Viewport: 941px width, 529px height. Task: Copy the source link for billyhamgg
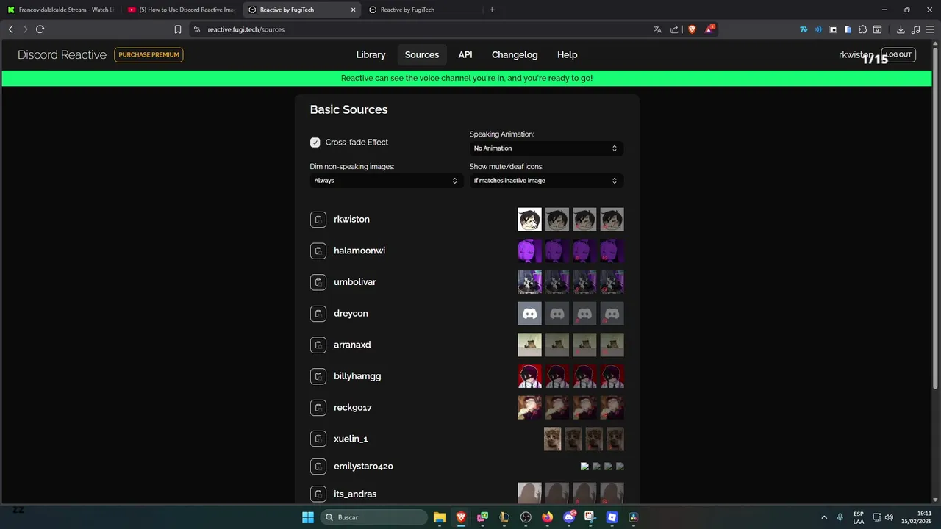pos(318,376)
